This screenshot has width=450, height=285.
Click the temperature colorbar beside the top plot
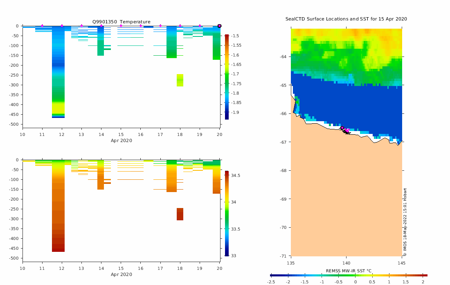pyautogui.click(x=227, y=77)
